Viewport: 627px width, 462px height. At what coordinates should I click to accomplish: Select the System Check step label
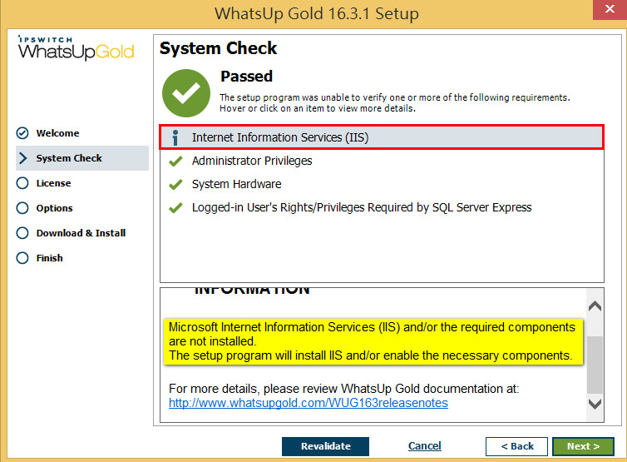coord(69,158)
